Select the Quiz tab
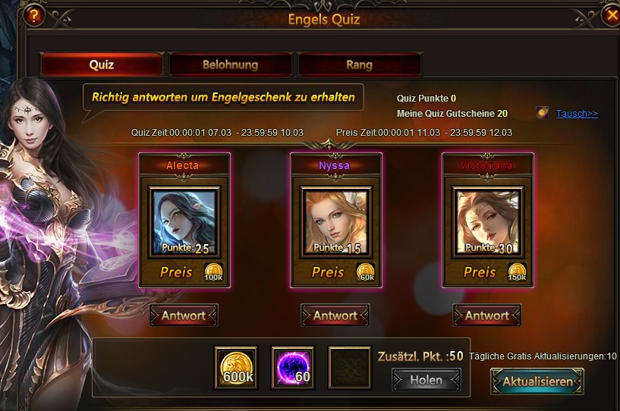The width and height of the screenshot is (620, 411). 102,64
